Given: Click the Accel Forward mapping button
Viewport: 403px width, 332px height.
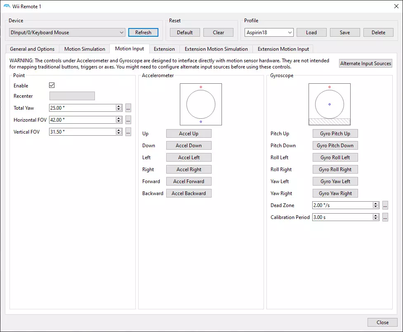Looking at the screenshot, I should pyautogui.click(x=189, y=181).
